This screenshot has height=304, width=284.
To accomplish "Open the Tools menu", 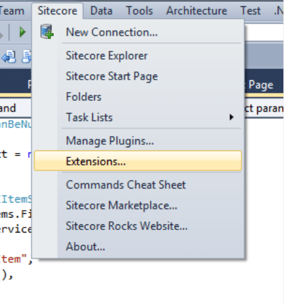I will tap(139, 11).
